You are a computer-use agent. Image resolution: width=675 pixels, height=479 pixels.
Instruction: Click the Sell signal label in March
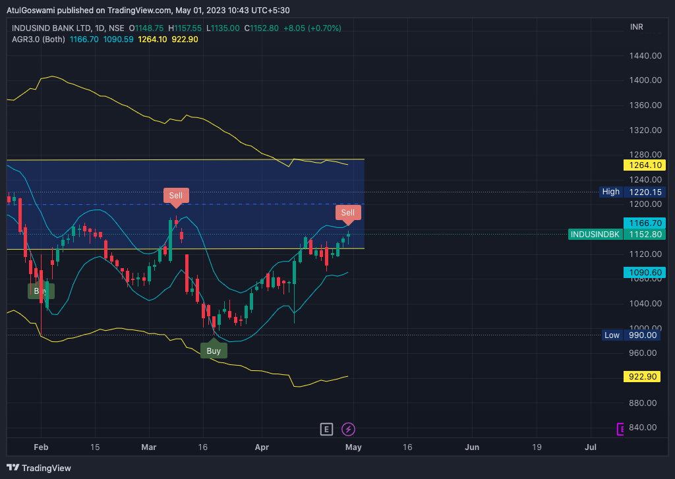175,196
